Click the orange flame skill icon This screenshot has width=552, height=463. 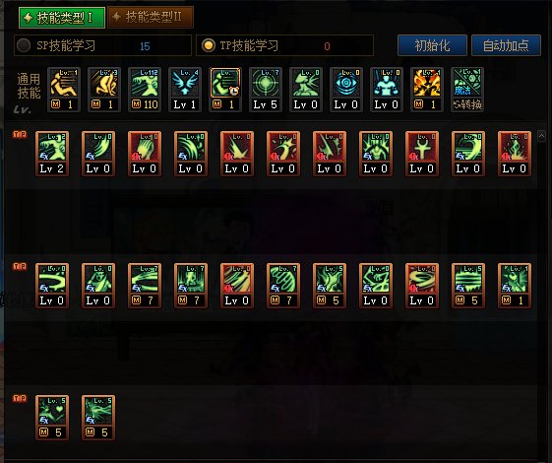point(427,90)
